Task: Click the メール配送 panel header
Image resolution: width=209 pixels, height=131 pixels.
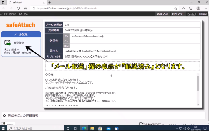Action: [x=21, y=34]
